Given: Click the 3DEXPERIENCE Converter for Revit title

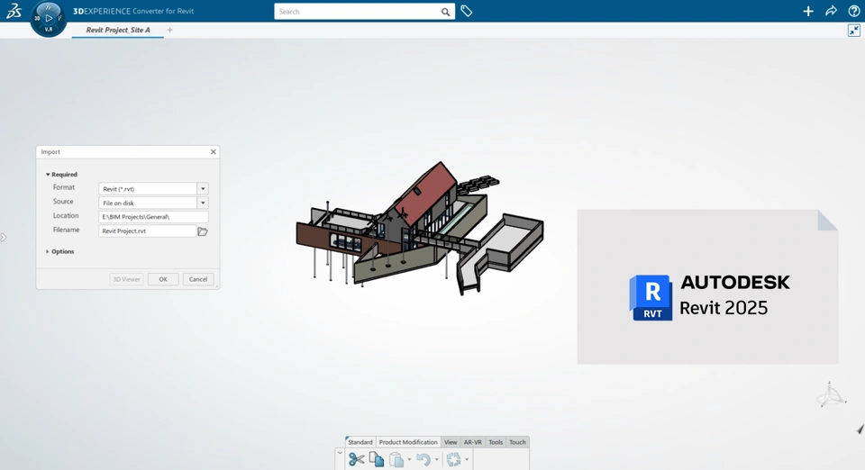Looking at the screenshot, I should point(133,11).
